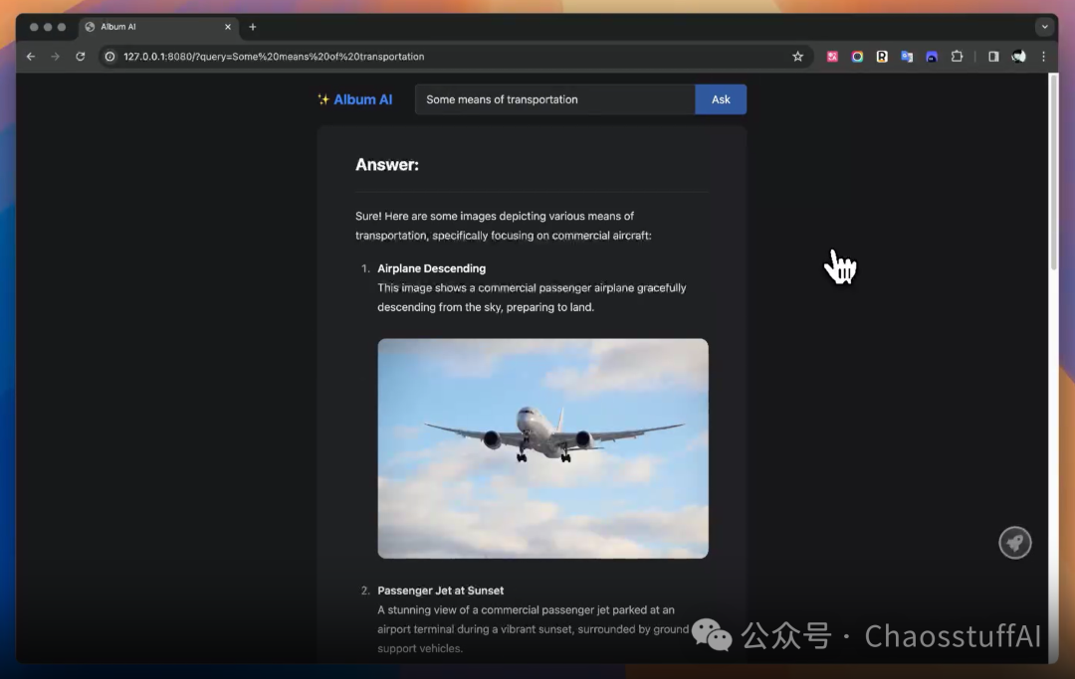This screenshot has width=1075, height=679.
Task: Click the address bar URL
Action: click(x=274, y=57)
